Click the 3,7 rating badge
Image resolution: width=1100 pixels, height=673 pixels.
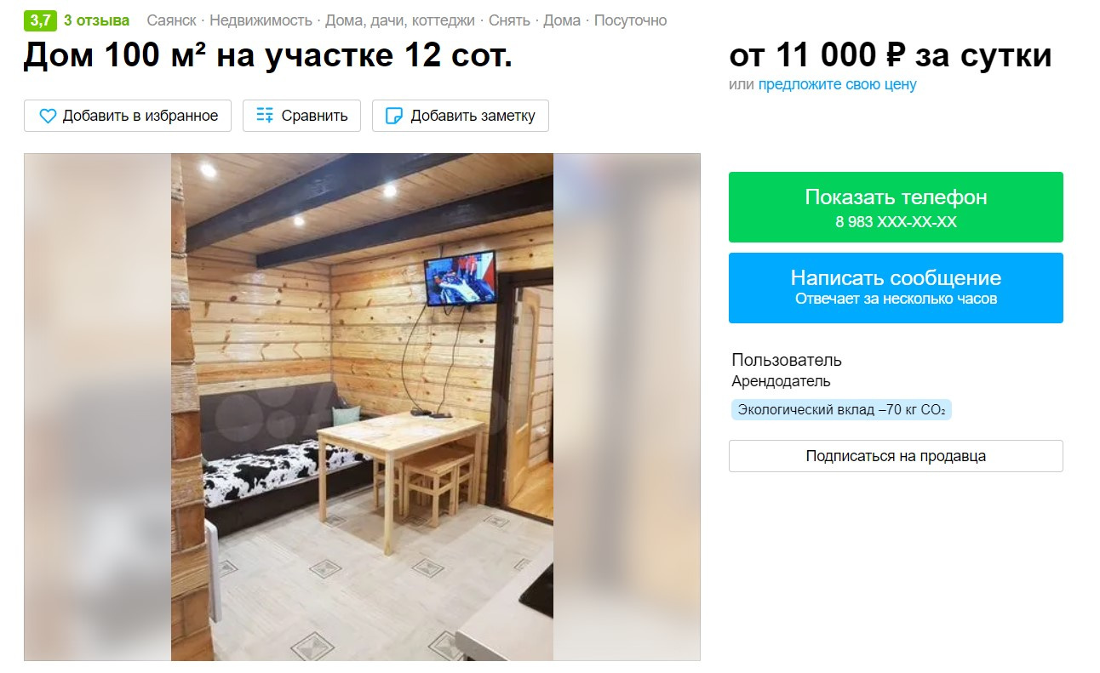coord(40,20)
